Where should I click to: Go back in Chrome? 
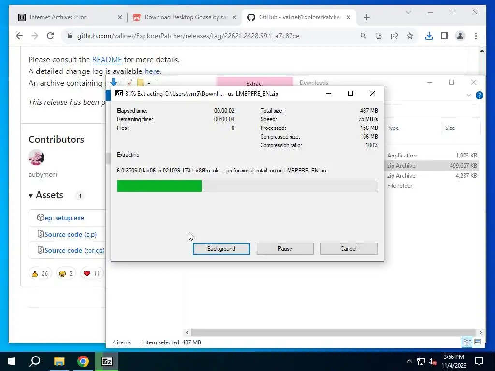click(x=19, y=36)
